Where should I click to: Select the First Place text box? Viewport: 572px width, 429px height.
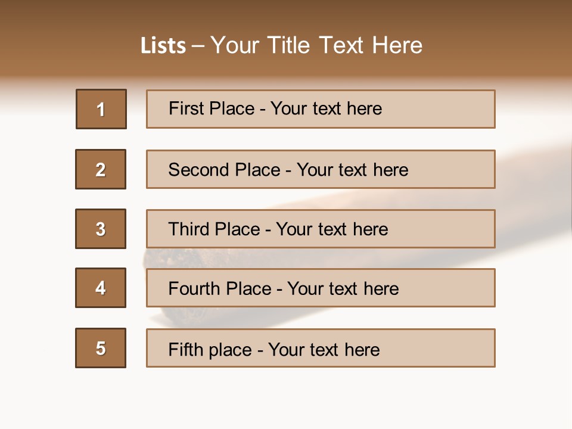[x=321, y=109]
